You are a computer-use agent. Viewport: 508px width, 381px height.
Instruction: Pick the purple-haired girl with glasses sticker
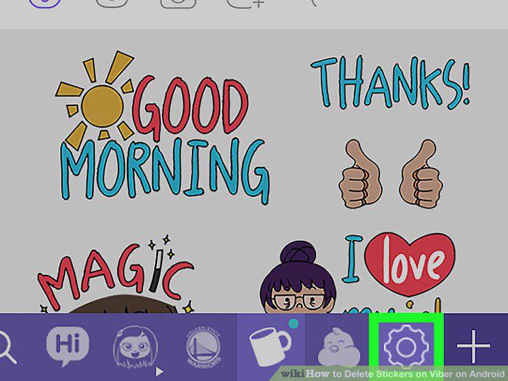click(298, 277)
